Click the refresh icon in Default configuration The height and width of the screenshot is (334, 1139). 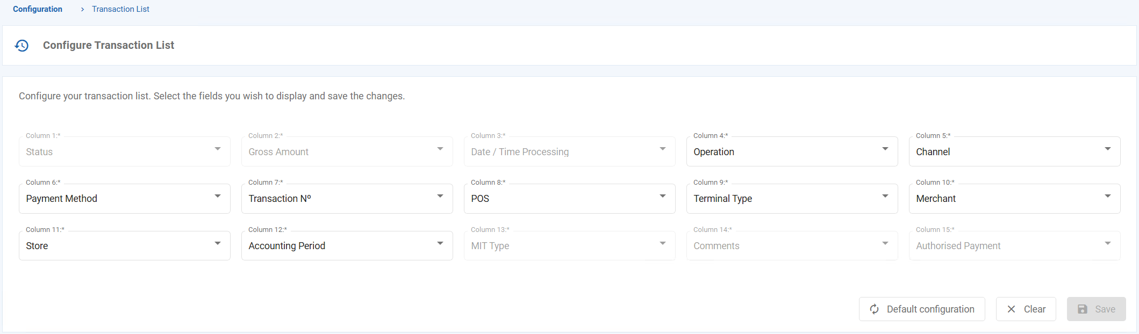875,309
